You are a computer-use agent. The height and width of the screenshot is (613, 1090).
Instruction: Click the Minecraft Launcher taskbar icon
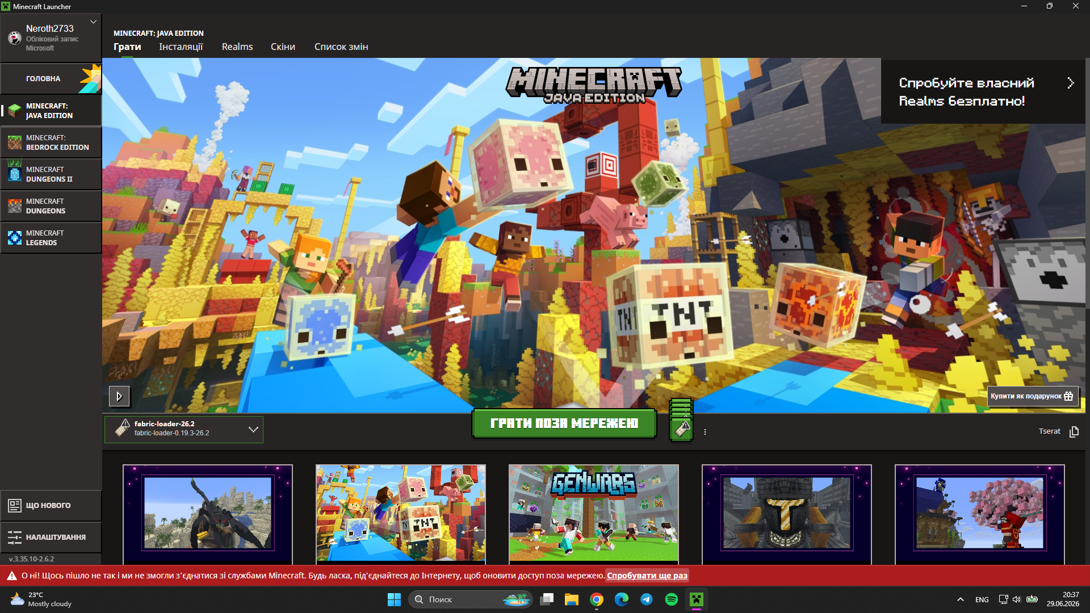697,599
